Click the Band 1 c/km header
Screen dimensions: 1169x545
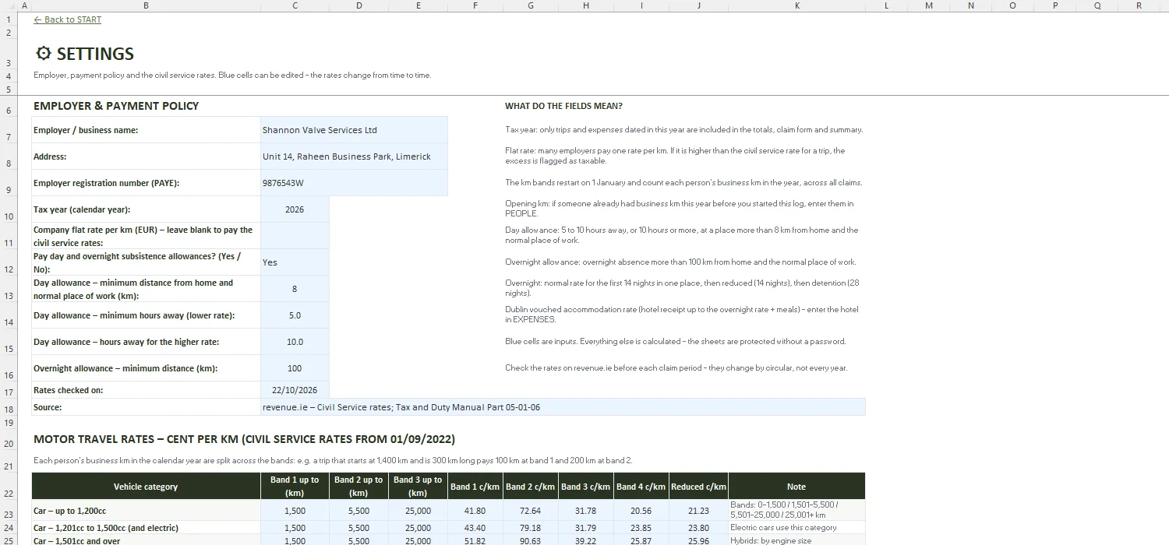pyautogui.click(x=475, y=487)
